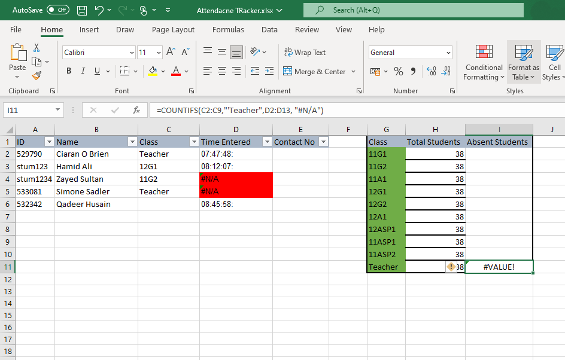
Task: Click the Save icon in title bar
Action: [83, 10]
